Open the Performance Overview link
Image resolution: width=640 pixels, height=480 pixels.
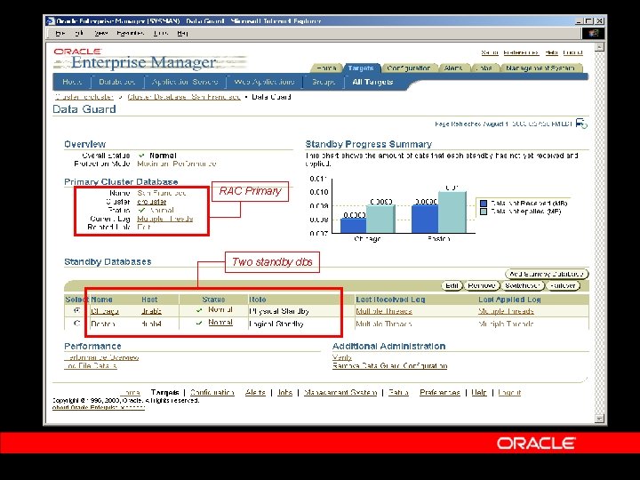click(x=101, y=357)
